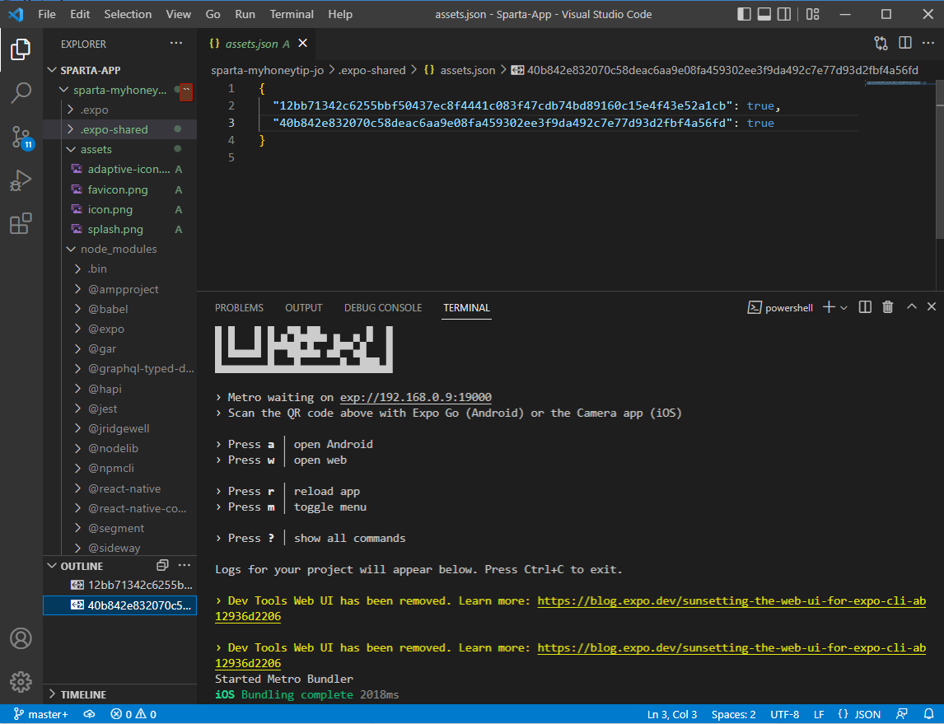Open the Accounts menu icon

[21, 638]
